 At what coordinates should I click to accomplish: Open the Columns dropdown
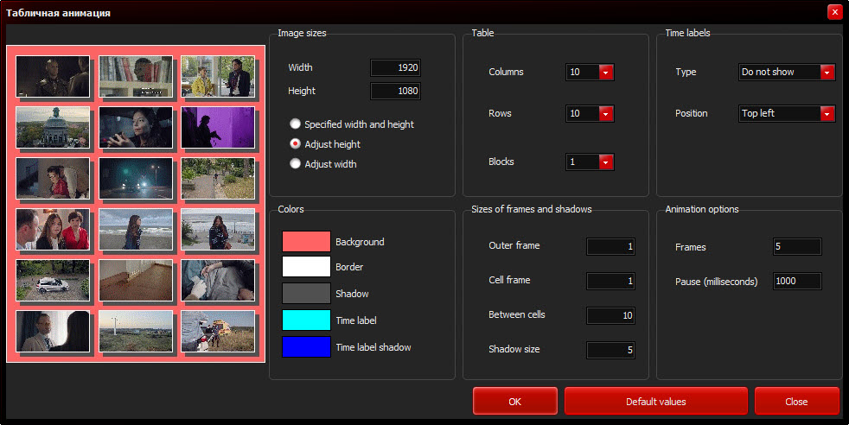click(x=606, y=72)
